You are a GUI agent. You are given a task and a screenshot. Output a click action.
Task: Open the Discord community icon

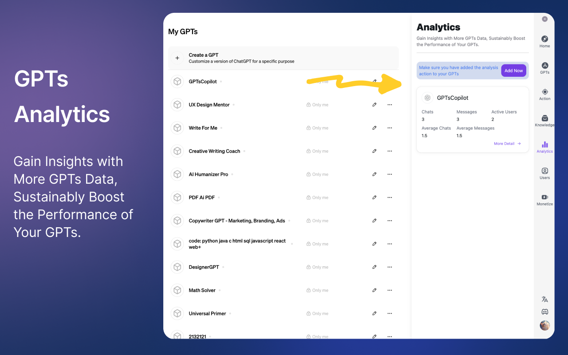pyautogui.click(x=544, y=312)
